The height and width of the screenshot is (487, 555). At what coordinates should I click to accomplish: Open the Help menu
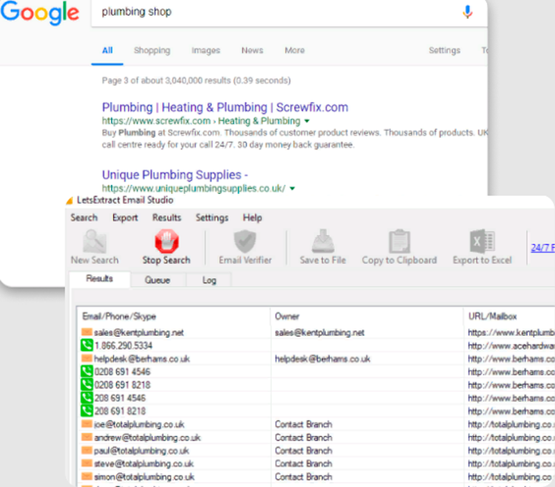pos(253,218)
